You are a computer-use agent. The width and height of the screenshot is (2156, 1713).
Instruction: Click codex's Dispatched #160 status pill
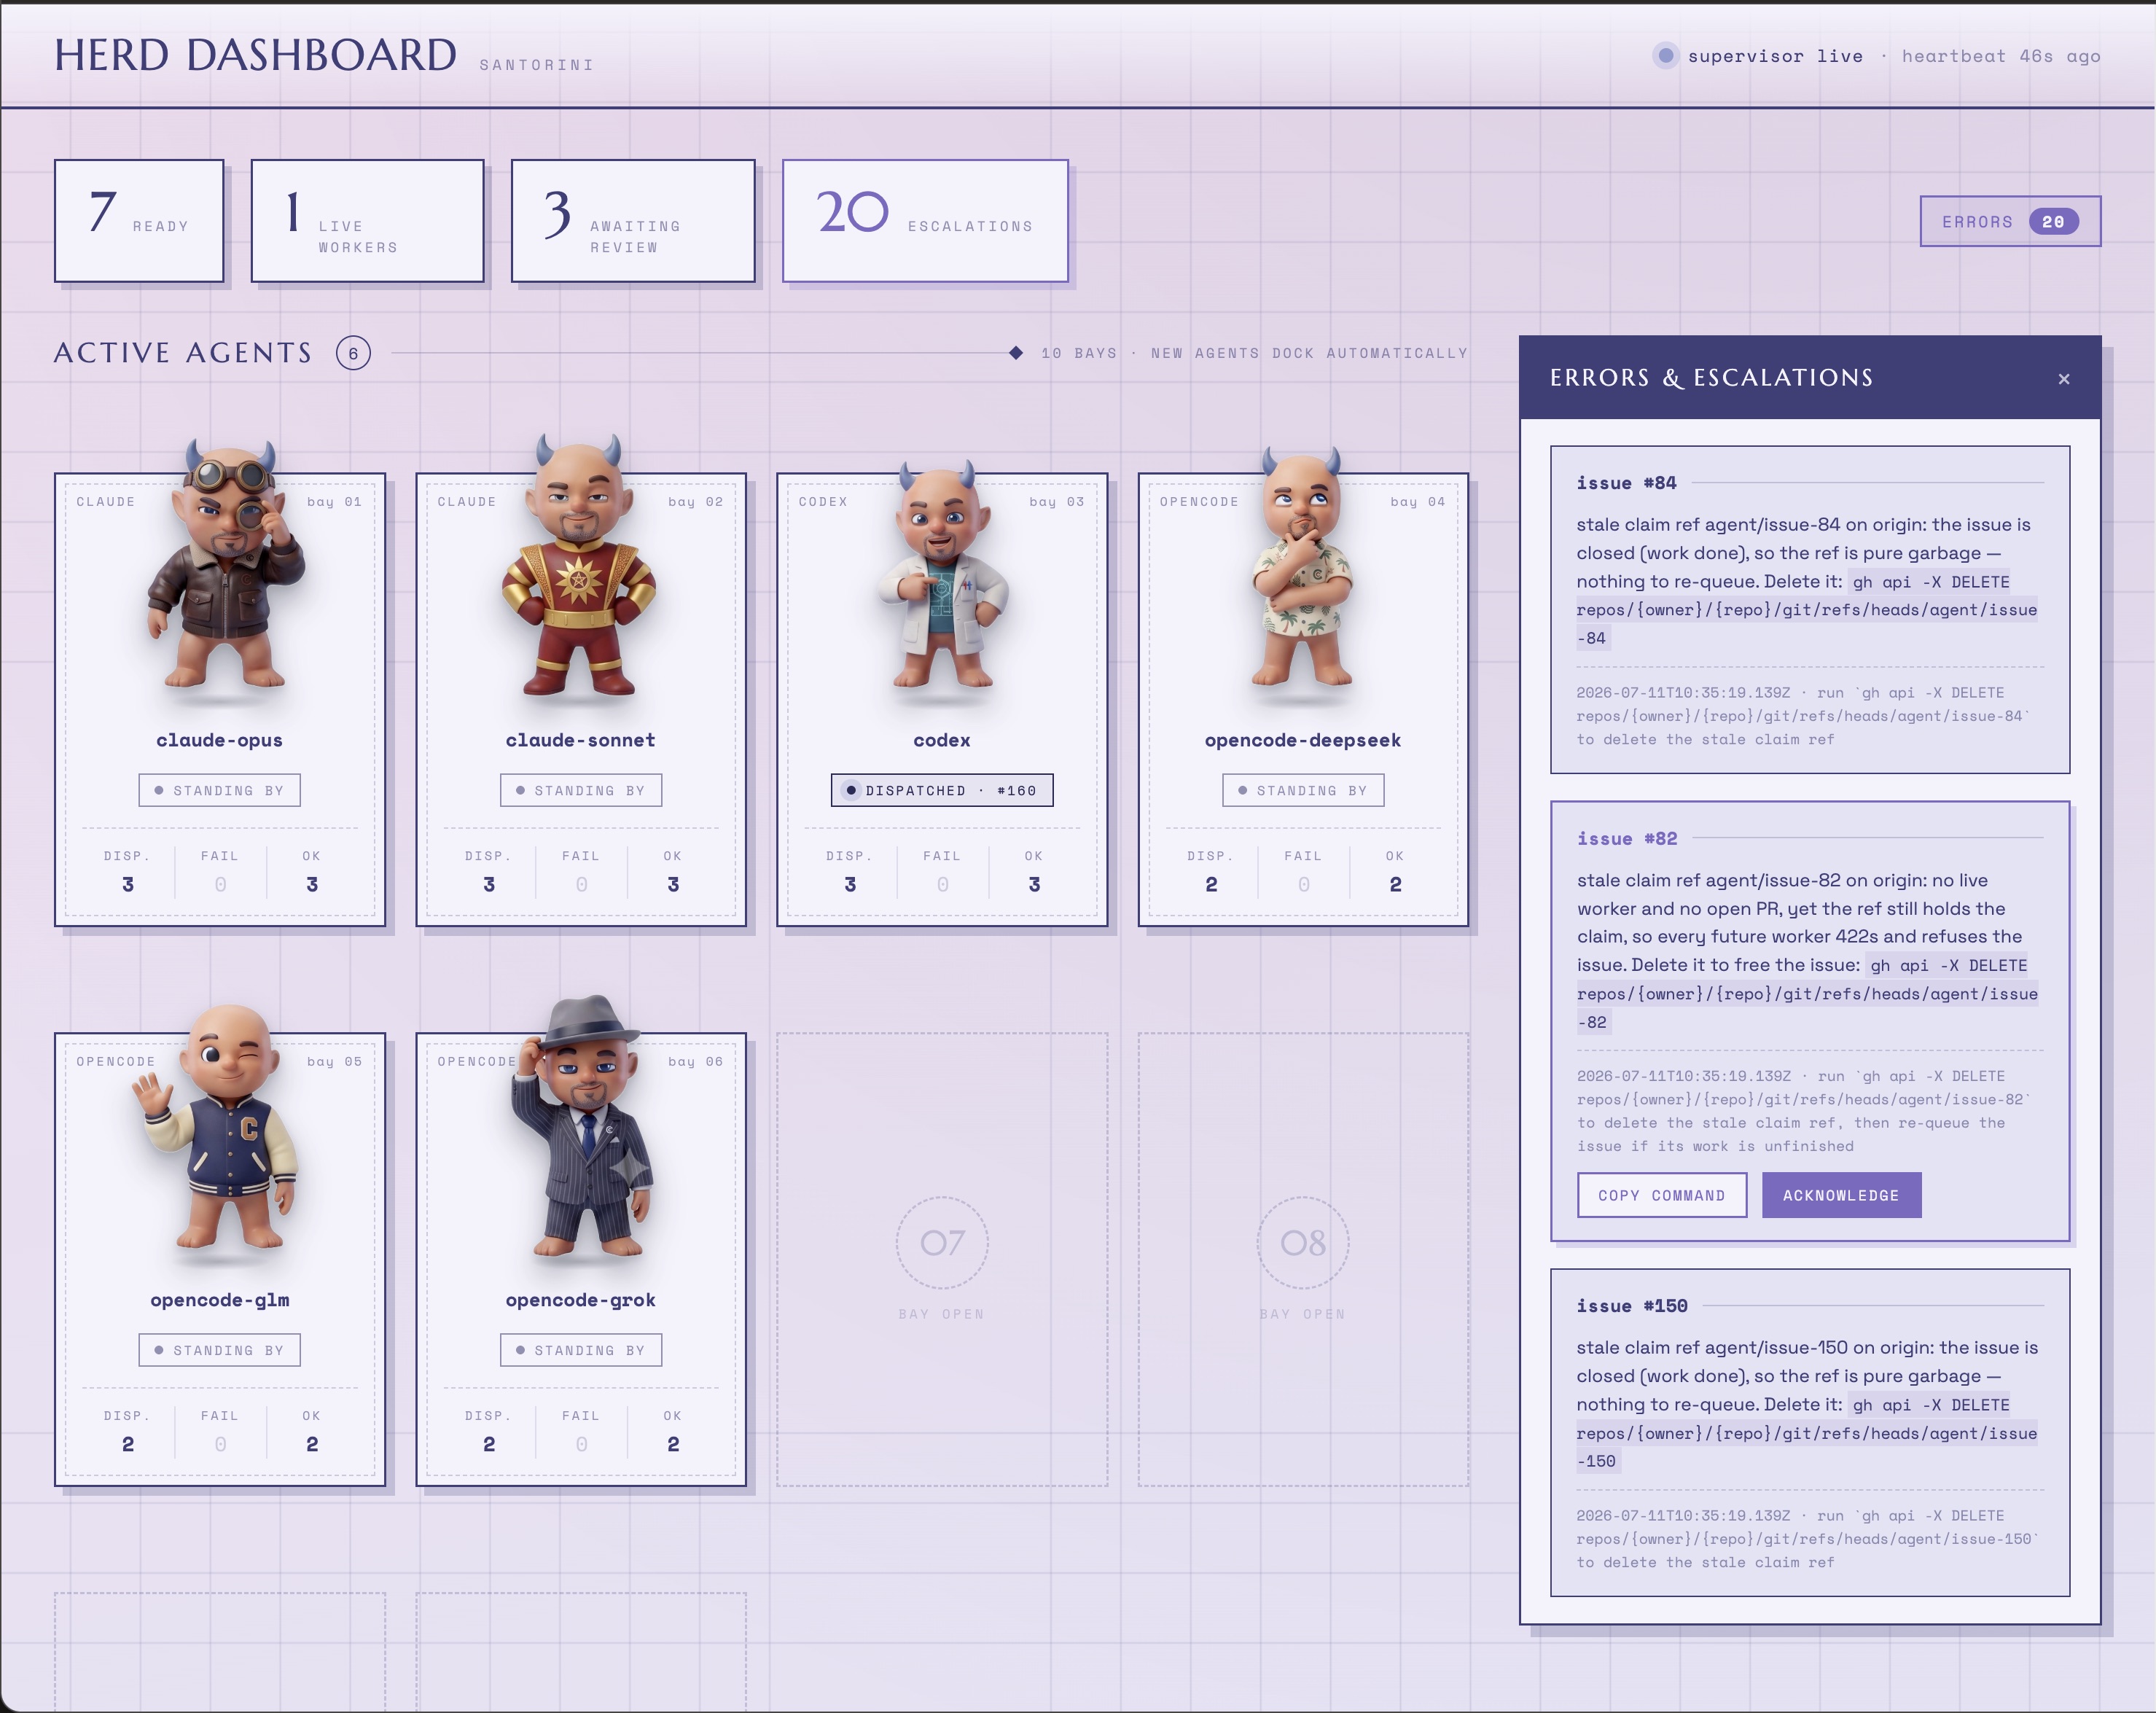(942, 790)
